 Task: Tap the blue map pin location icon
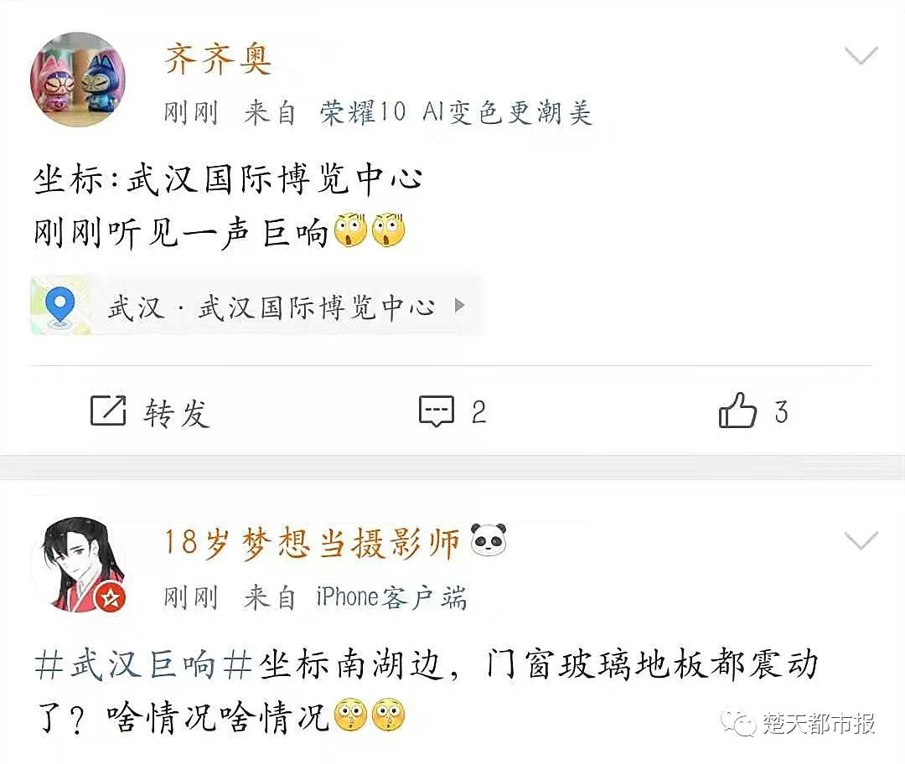click(60, 306)
